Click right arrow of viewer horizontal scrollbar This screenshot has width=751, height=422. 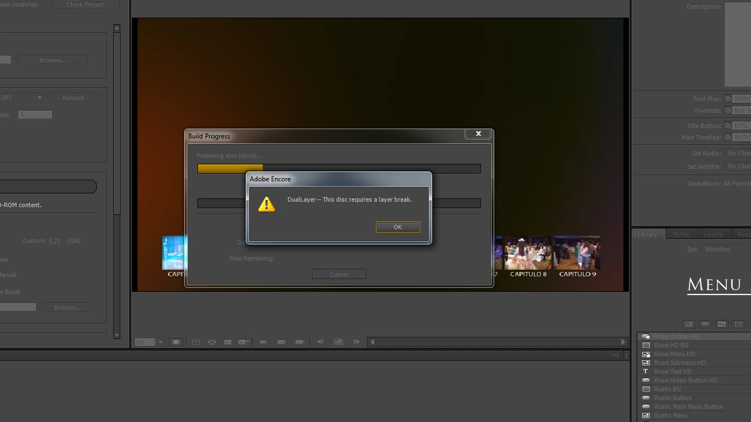pos(623,342)
